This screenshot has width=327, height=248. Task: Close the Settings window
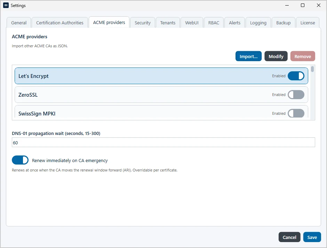[318, 6]
